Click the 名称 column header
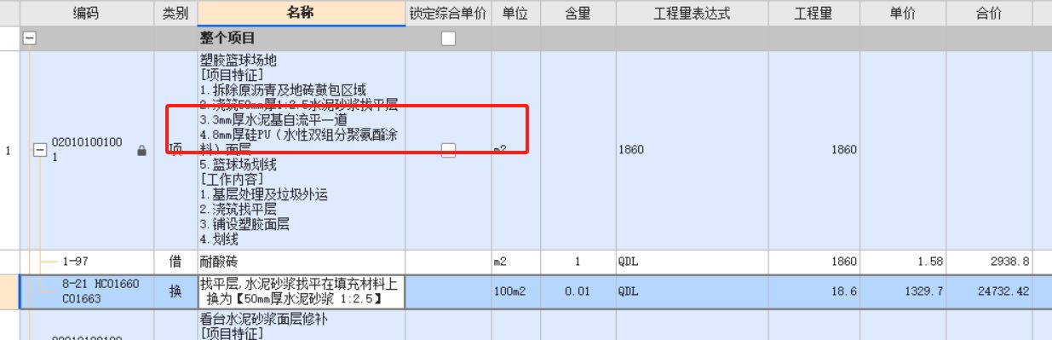1052x340 pixels. [301, 14]
